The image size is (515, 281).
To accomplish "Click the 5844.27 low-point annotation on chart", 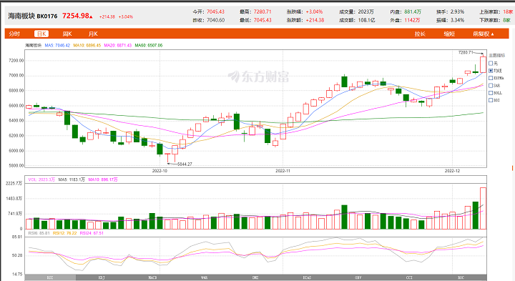I will tap(185, 164).
